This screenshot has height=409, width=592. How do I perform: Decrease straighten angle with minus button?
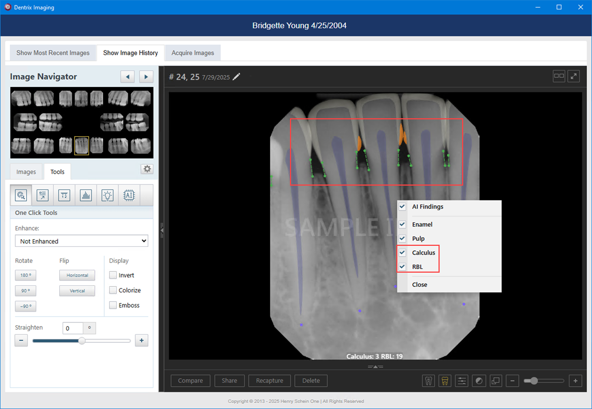point(21,341)
